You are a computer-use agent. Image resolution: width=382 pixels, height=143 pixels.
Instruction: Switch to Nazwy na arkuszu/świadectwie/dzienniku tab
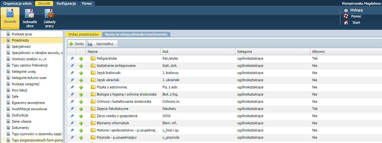(x=136, y=35)
